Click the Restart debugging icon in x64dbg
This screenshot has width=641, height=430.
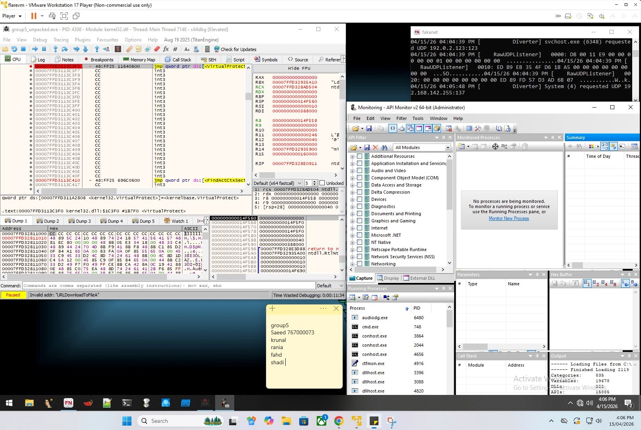(x=14, y=49)
